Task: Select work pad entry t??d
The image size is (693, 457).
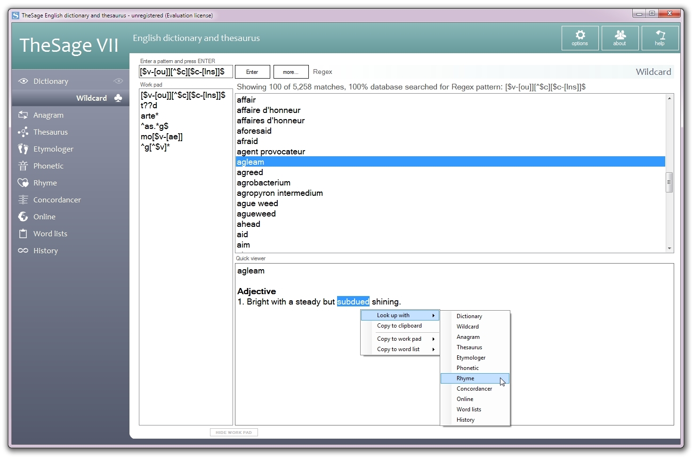Action: click(x=149, y=105)
